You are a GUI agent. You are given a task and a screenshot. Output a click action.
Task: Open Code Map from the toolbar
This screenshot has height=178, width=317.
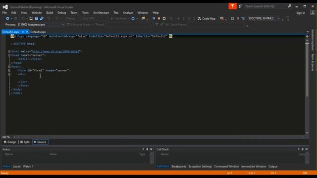[207, 19]
